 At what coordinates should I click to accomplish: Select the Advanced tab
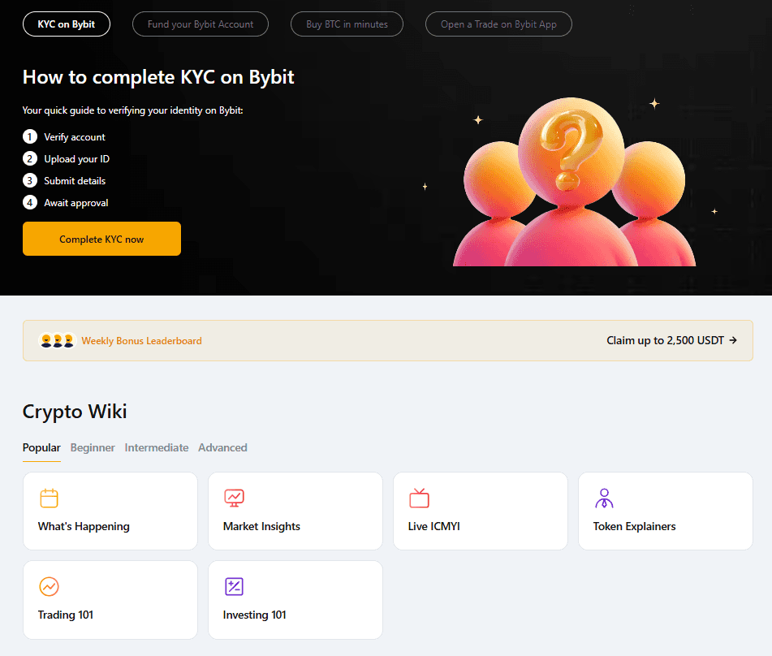point(222,447)
